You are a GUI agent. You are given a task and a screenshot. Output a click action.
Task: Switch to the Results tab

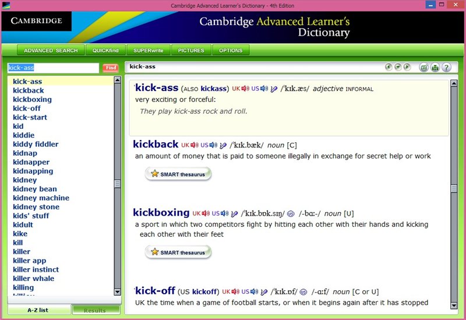(x=96, y=310)
